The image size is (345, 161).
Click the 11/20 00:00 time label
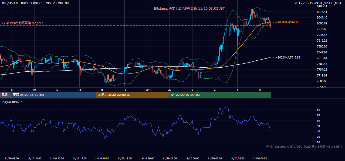pos(192,159)
